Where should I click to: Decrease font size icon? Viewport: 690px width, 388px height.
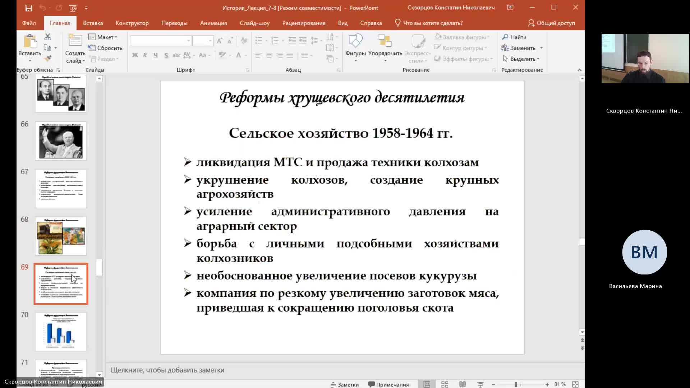click(x=230, y=41)
